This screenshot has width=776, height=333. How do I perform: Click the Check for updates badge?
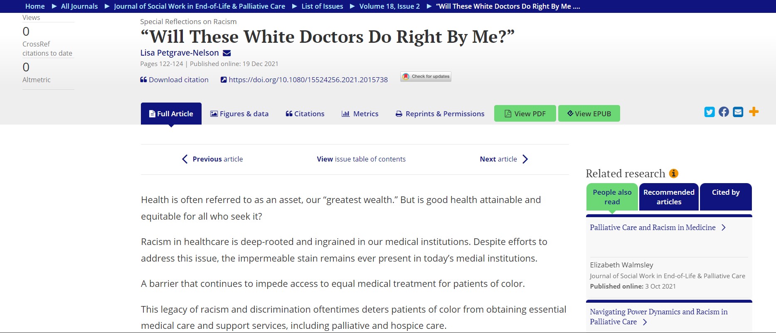tap(426, 76)
